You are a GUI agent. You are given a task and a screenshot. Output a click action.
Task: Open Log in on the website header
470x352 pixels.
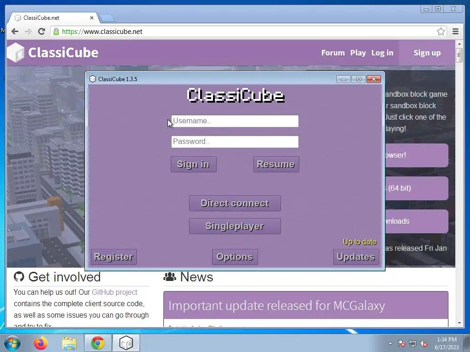pyautogui.click(x=382, y=53)
